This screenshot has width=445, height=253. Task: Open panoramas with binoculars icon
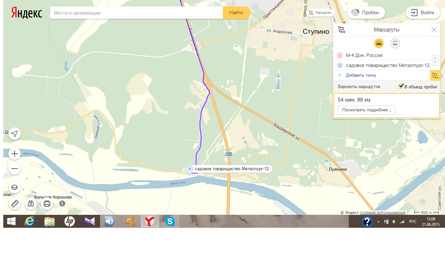pyautogui.click(x=31, y=204)
